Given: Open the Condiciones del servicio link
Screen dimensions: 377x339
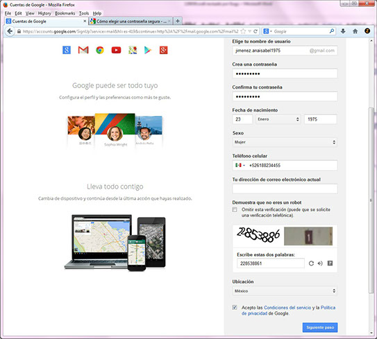Looking at the screenshot, I should tap(287, 308).
